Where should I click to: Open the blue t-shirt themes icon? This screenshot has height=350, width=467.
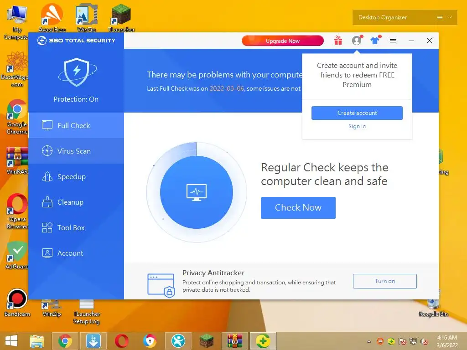click(x=375, y=41)
